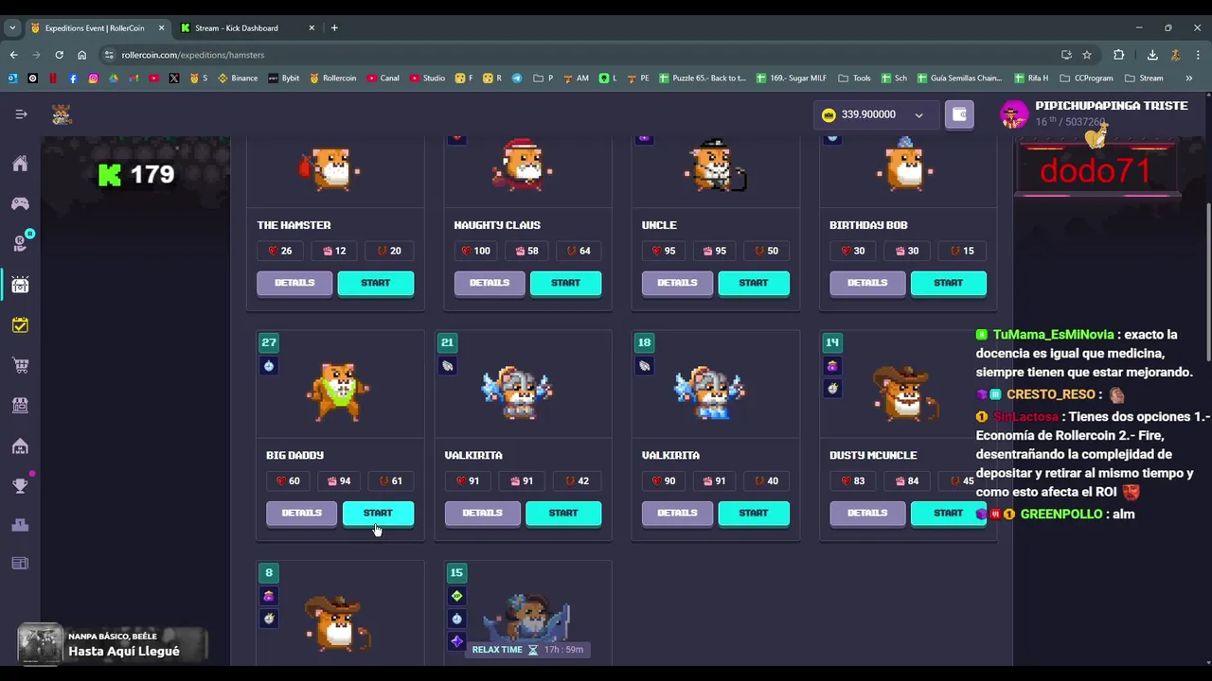Open the coin earnings icon with R badge

point(20,243)
